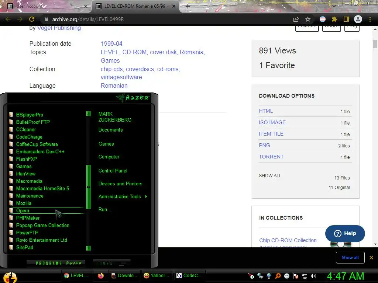Open the Macromedia folder
The width and height of the screenshot is (378, 283).
point(29,181)
